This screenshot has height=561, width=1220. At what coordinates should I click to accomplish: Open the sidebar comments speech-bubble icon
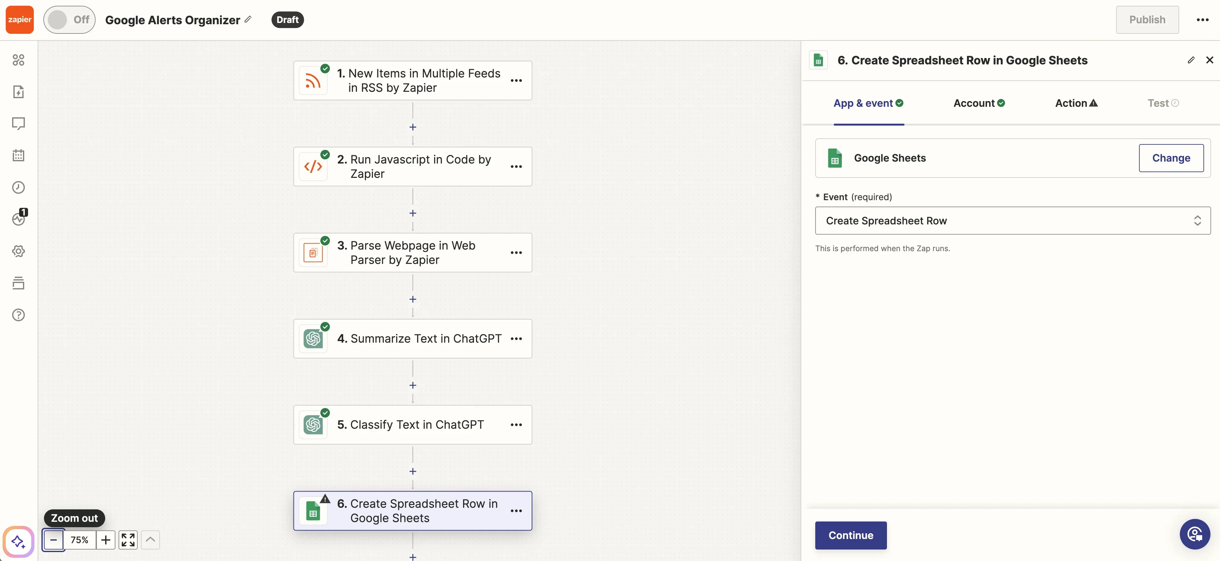tap(18, 123)
